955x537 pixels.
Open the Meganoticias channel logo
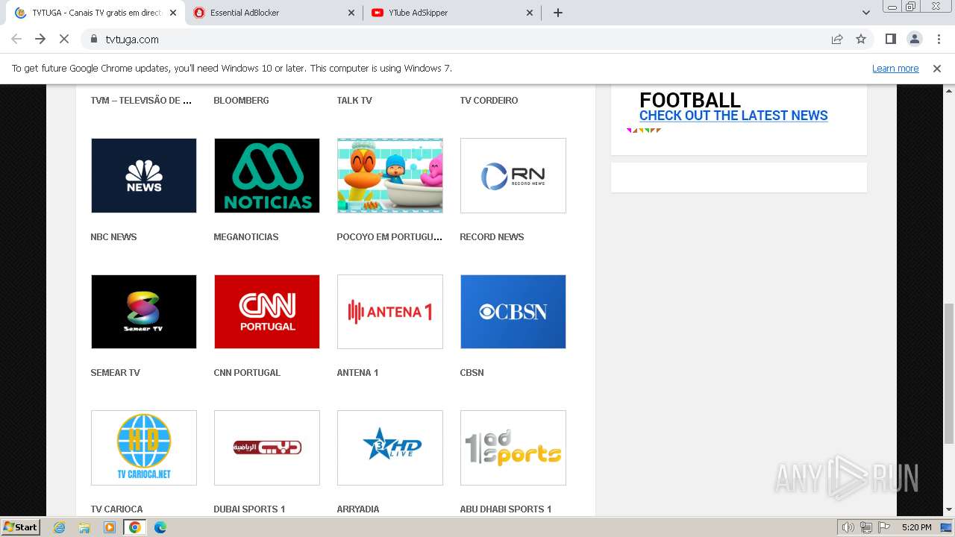[x=267, y=175]
